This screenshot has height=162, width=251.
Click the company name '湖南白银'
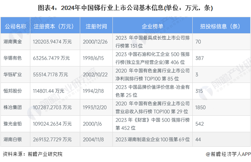tap(13, 139)
